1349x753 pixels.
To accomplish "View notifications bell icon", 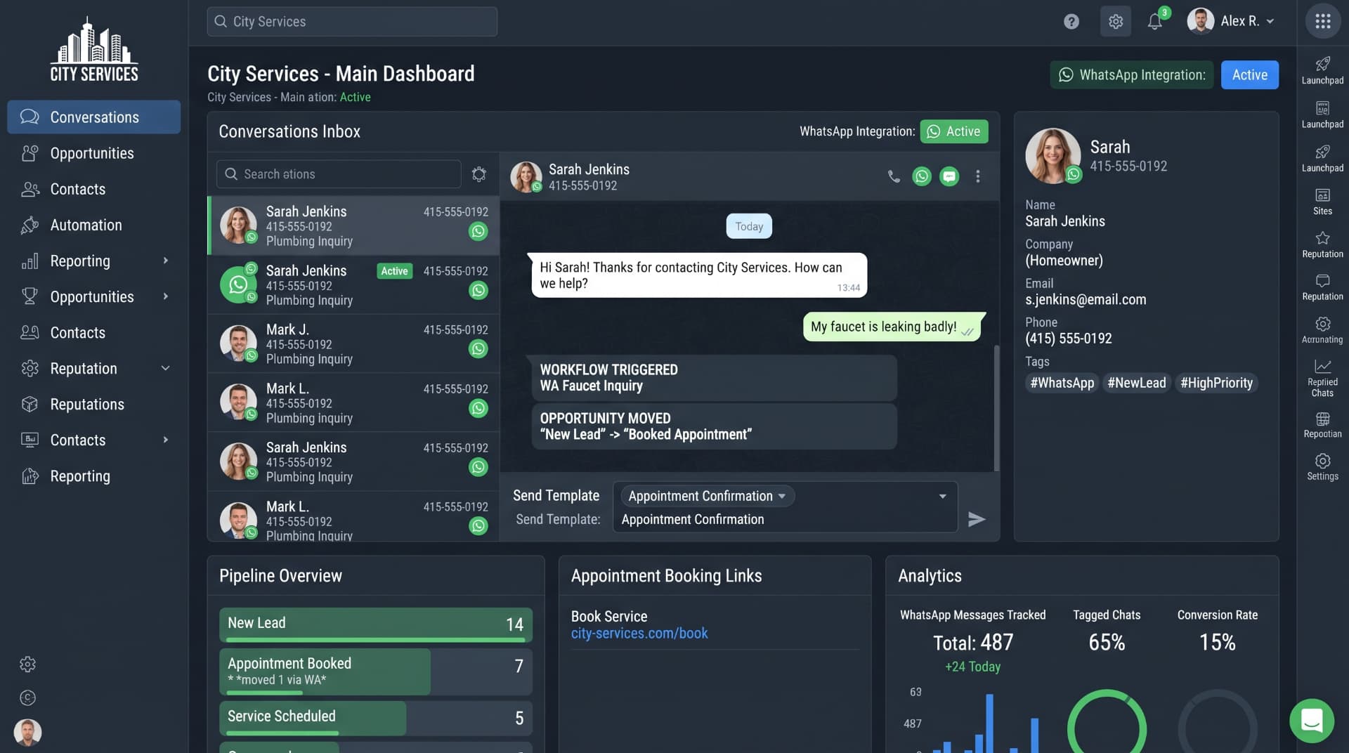I will tap(1154, 22).
